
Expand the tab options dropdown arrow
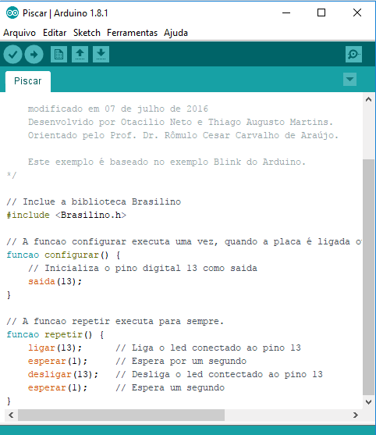click(349, 80)
